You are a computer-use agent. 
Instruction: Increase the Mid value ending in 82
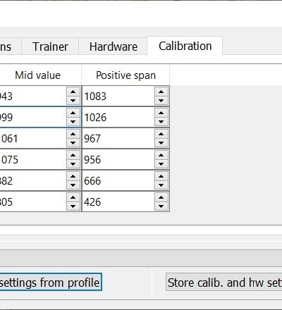(x=73, y=176)
